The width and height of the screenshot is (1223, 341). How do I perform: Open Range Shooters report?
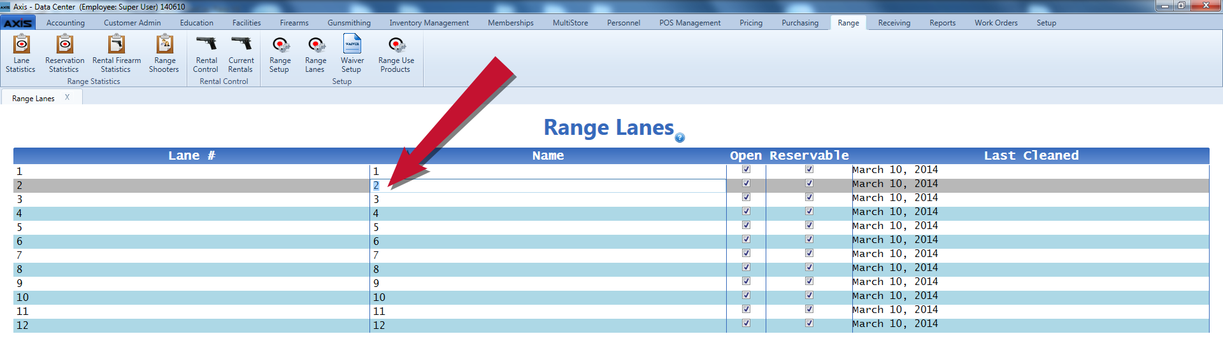pos(164,53)
